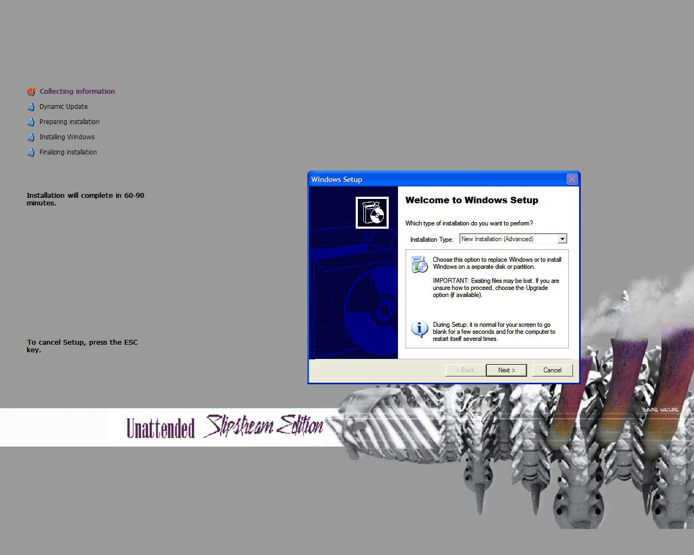Click the 'Choose this option to replace Windows' text
Image resolution: width=694 pixels, height=555 pixels.
point(497,263)
